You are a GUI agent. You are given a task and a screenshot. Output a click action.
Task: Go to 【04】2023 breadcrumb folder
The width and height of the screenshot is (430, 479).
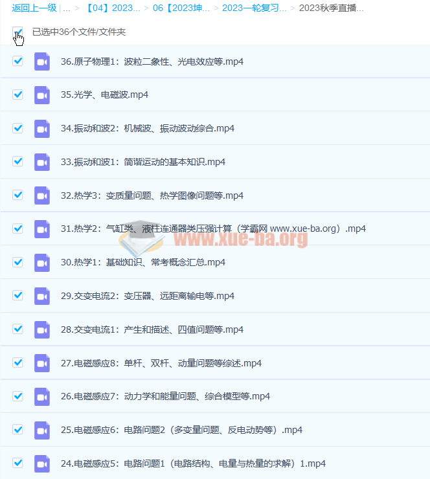(113, 8)
